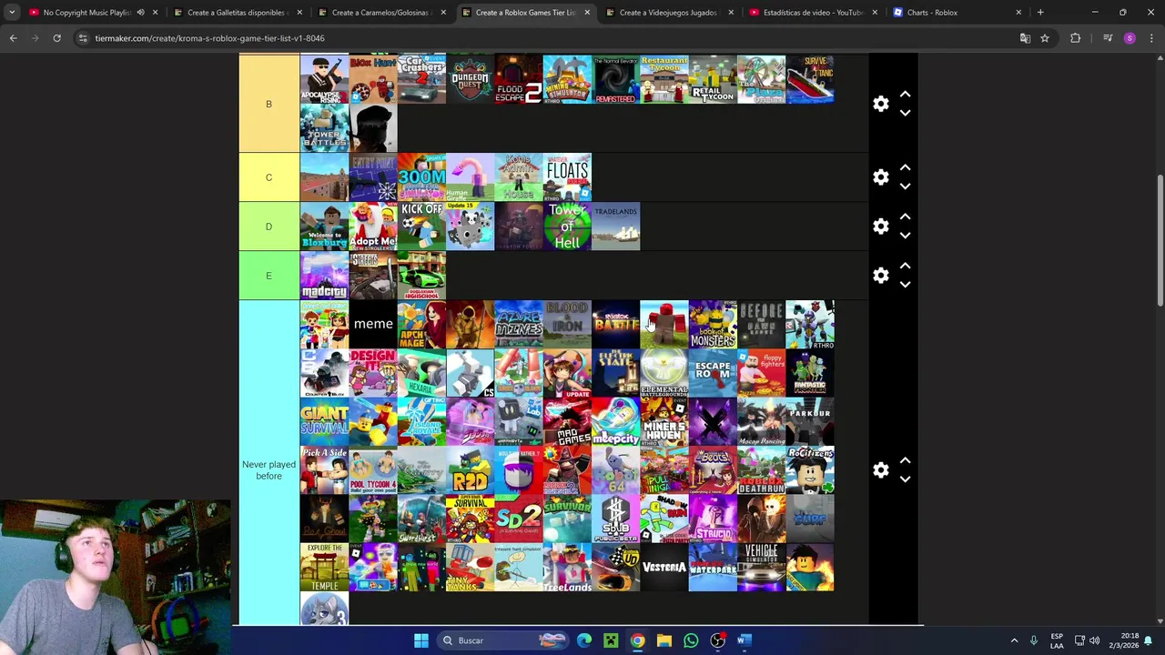Reload the TierMaker page
Image resolution: width=1165 pixels, height=655 pixels.
(x=56, y=38)
